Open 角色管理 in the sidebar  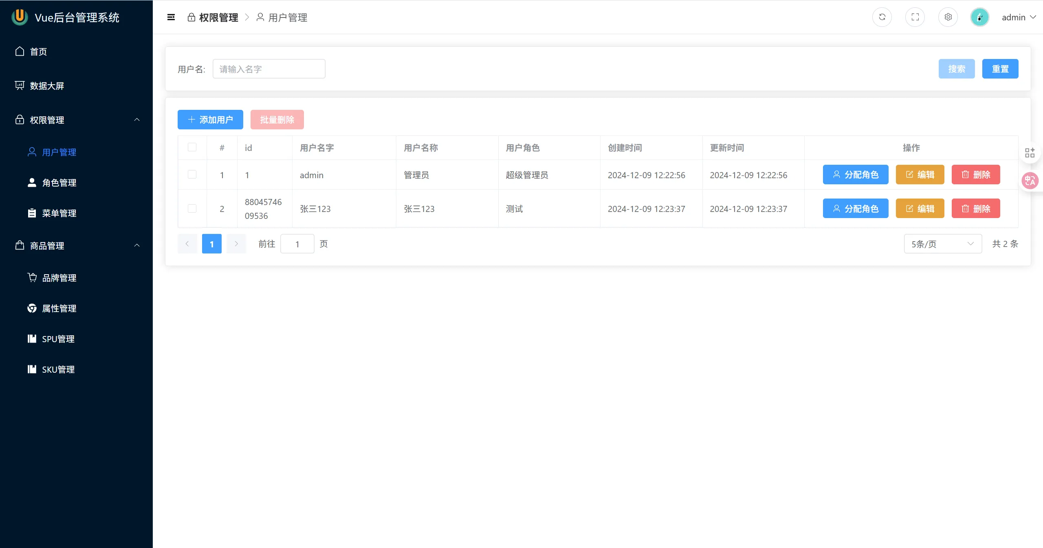[x=59, y=183]
